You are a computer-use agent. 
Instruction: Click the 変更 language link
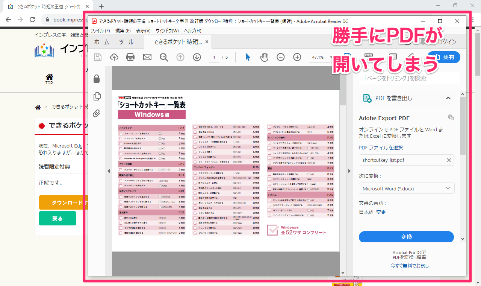[x=381, y=212]
